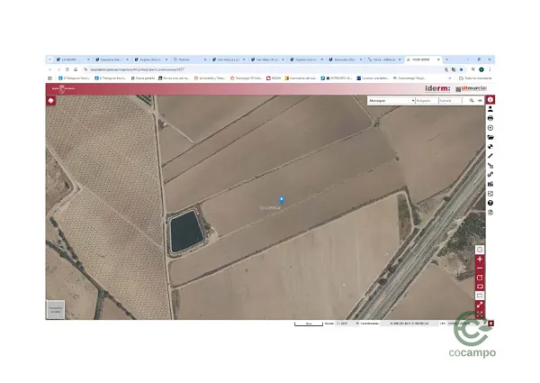Screen dimensions: 540x383
Task: Click the document icon at the bottom of the right toolbar
Action: click(490, 213)
